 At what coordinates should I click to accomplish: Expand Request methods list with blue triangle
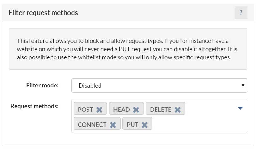pos(240,108)
